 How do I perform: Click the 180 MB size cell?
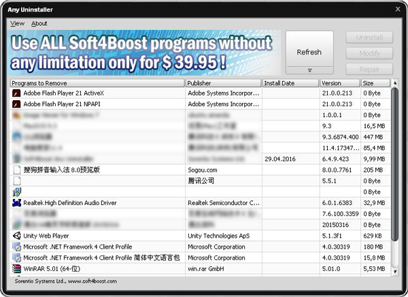point(376,247)
